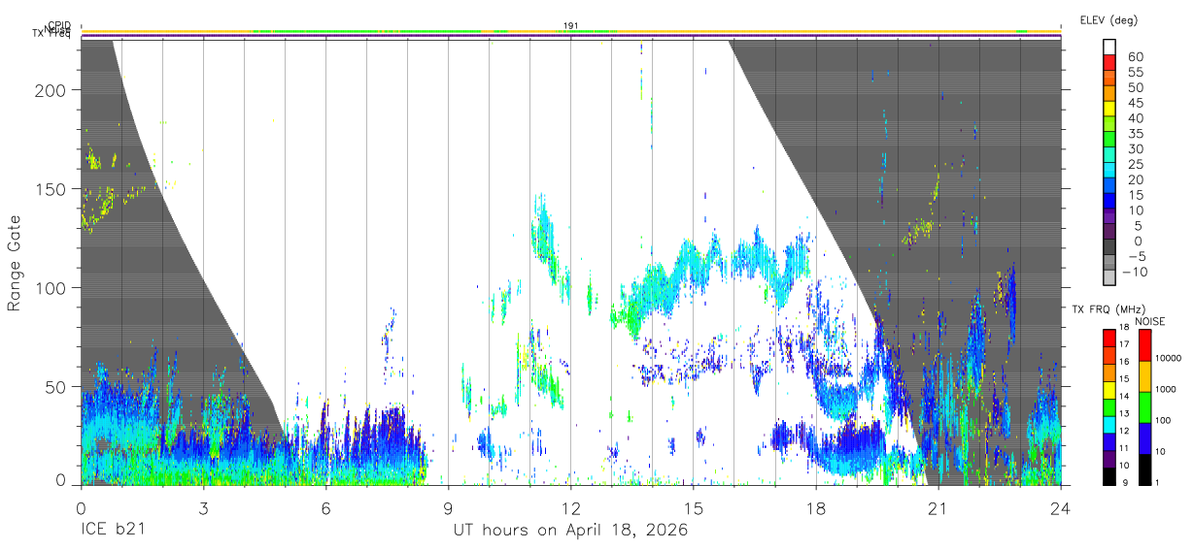Click the "191" CPID value above the plot
Viewport: 1193px width, 550px height.
(x=571, y=26)
